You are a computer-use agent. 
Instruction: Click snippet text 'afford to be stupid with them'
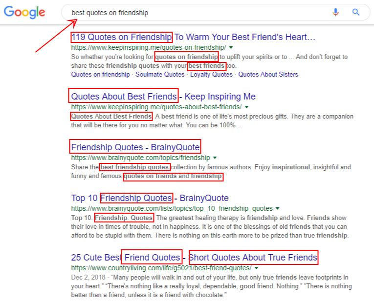click(111, 235)
